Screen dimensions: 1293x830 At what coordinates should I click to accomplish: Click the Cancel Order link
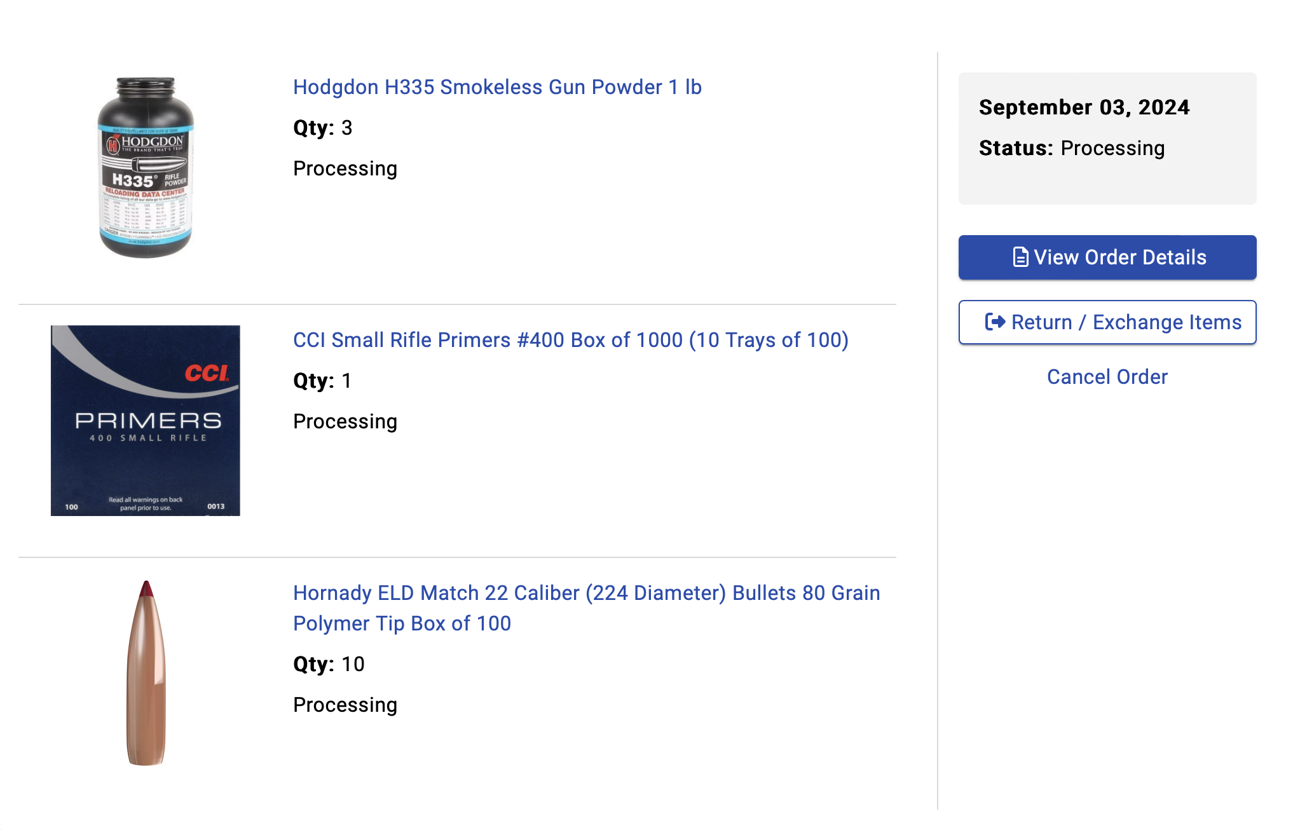[1107, 377]
